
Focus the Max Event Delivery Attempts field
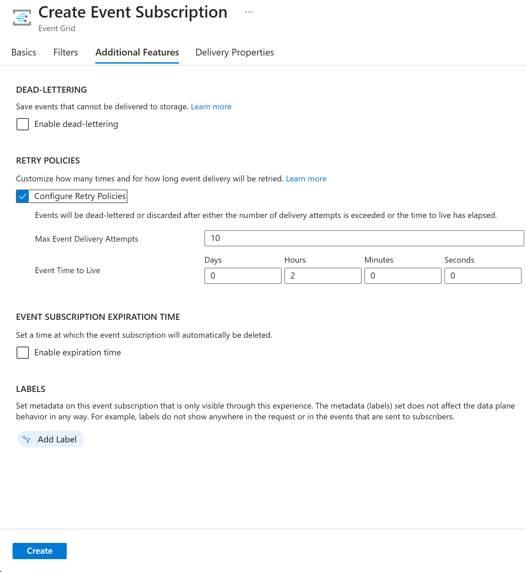(x=364, y=238)
